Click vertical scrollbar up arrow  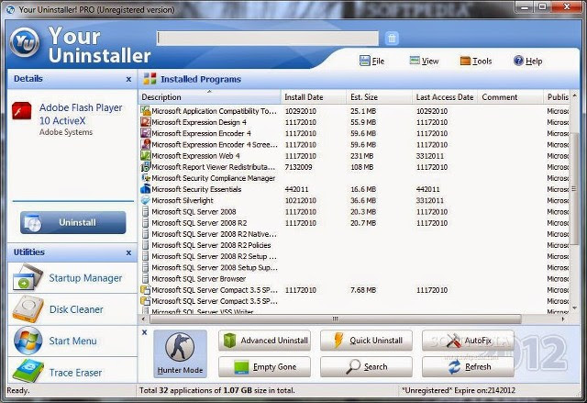coord(575,95)
